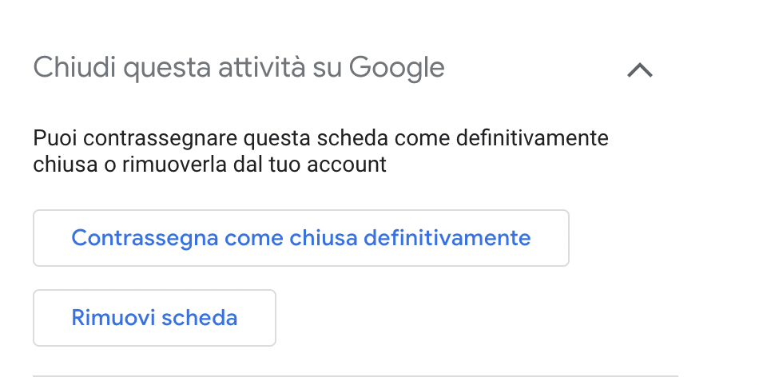The height and width of the screenshot is (385, 759).
Task: Click the Rimuovi scheda button
Action: tap(154, 318)
